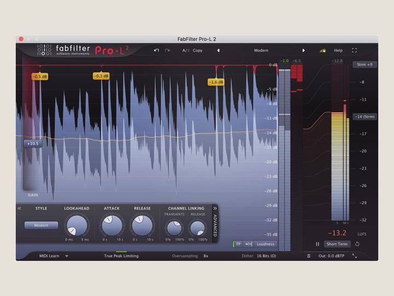394x296 pixels.
Task: Select the Loudness meter mode
Action: 265,244
